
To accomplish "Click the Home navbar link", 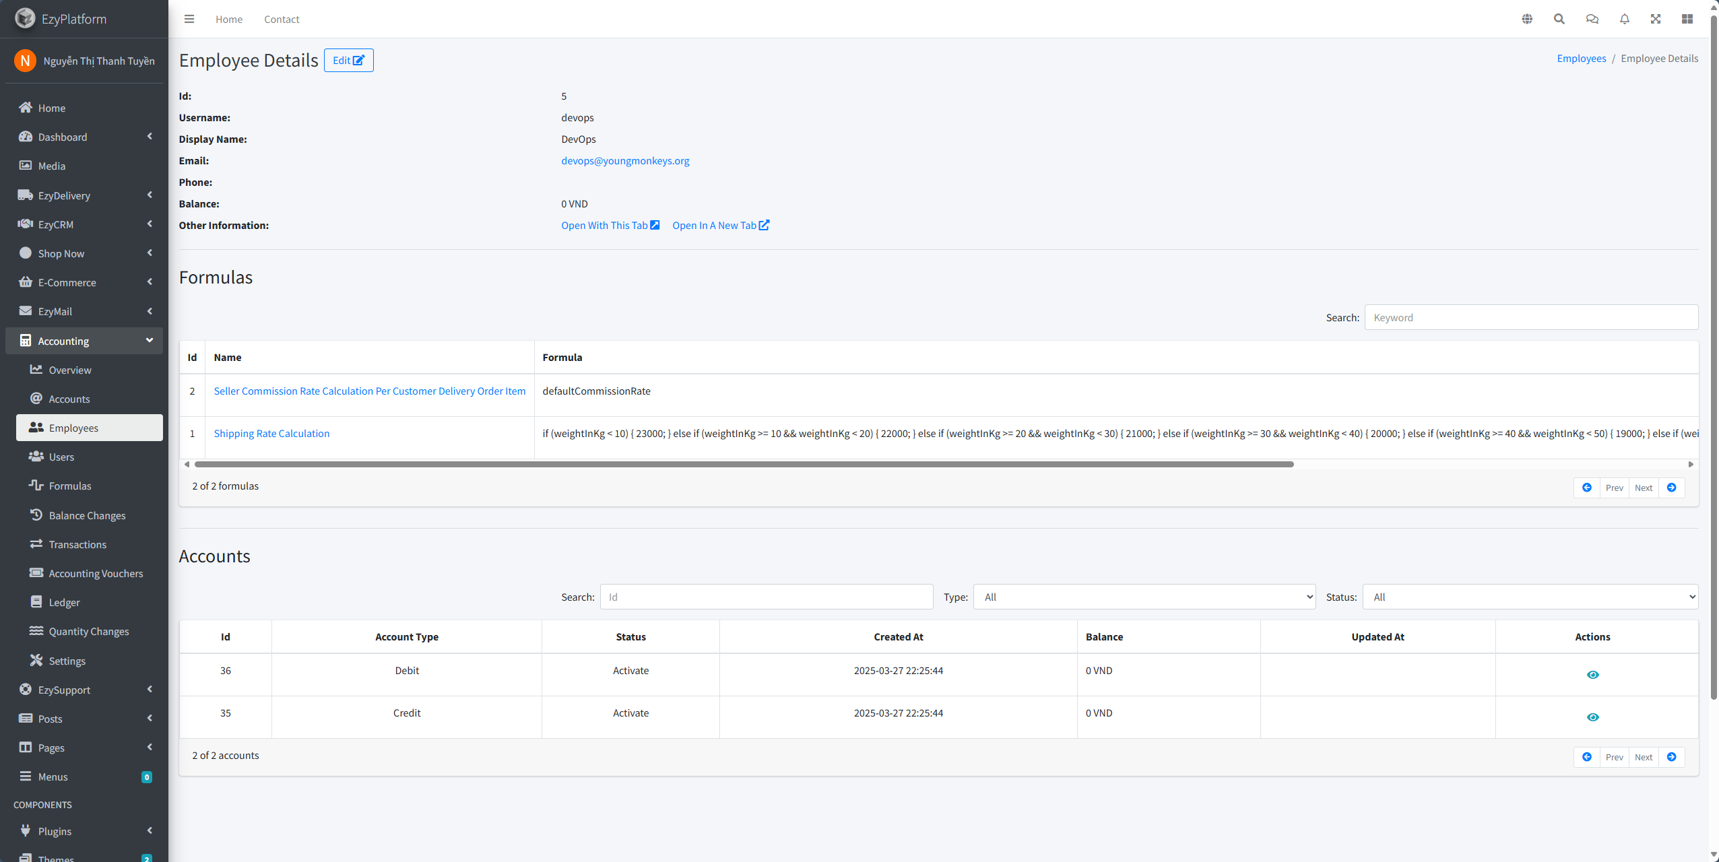I will (x=229, y=19).
